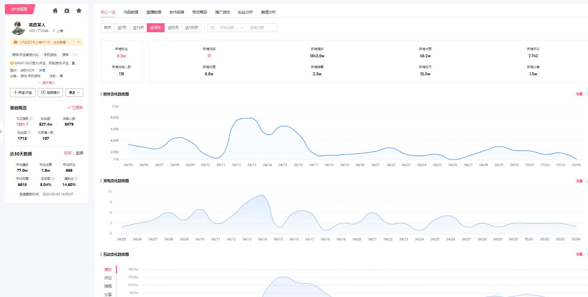This screenshot has height=297, width=588.
Task: Select the 近90天 date range
Action: point(173,28)
